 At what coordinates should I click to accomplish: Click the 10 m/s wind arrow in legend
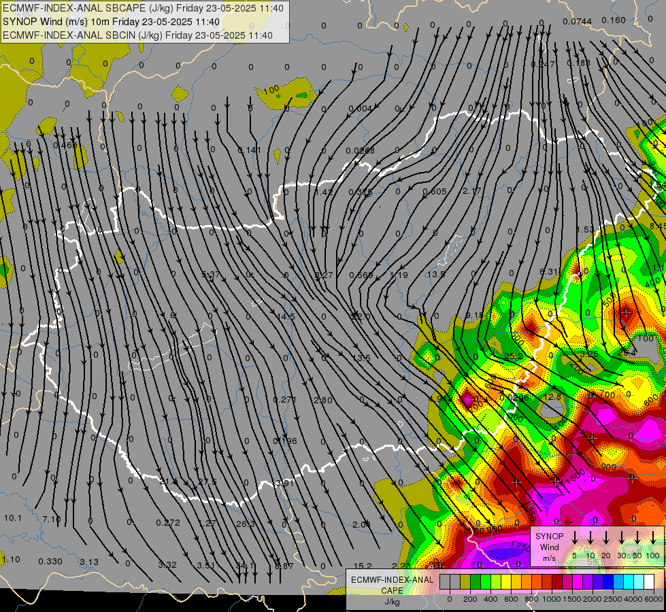pyautogui.click(x=590, y=538)
